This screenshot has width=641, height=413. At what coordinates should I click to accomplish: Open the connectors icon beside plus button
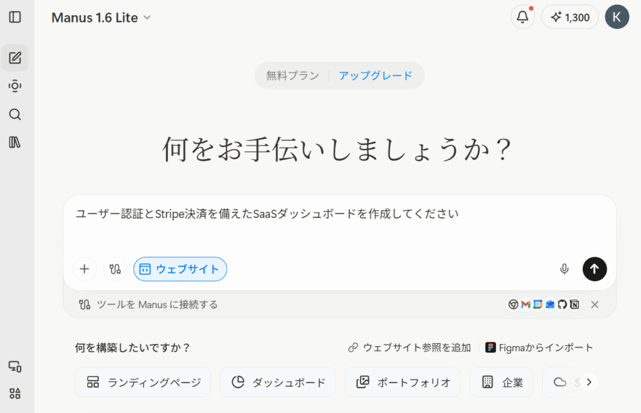click(x=115, y=269)
